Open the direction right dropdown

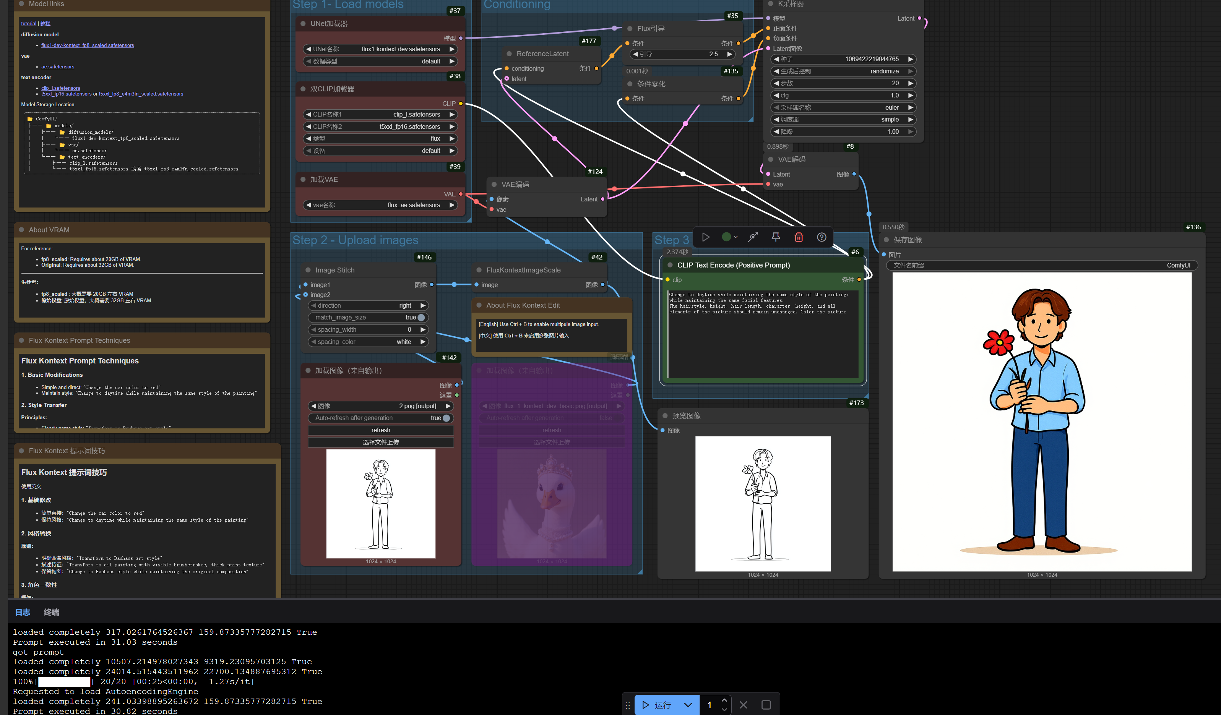(368, 305)
